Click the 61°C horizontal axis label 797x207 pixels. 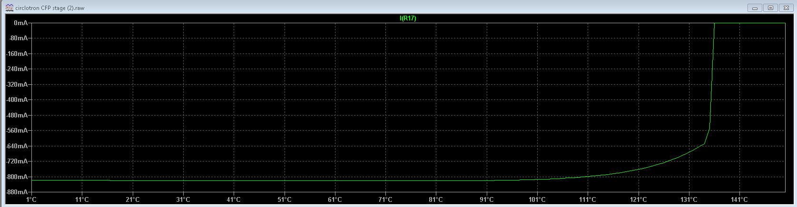click(x=335, y=199)
